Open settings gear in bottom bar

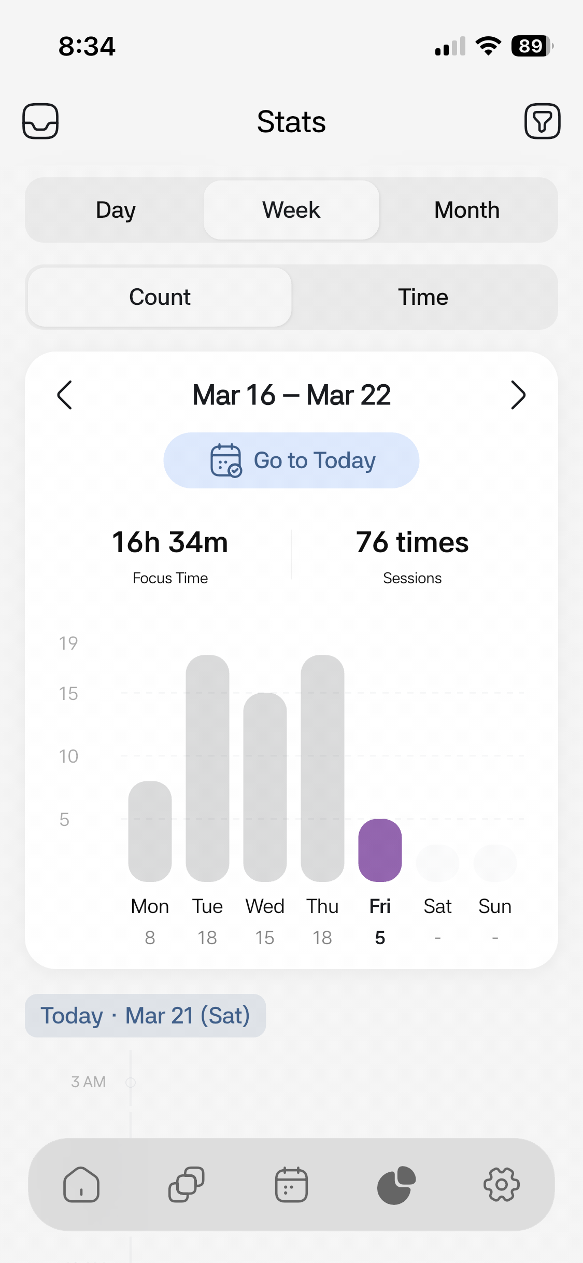[501, 1185]
